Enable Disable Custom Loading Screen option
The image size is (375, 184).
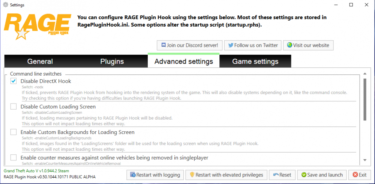(x=13, y=107)
